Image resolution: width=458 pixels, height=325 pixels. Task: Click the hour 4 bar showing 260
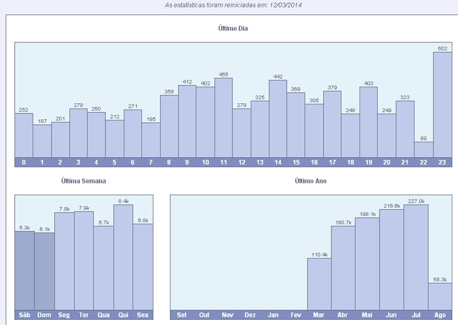96,135
